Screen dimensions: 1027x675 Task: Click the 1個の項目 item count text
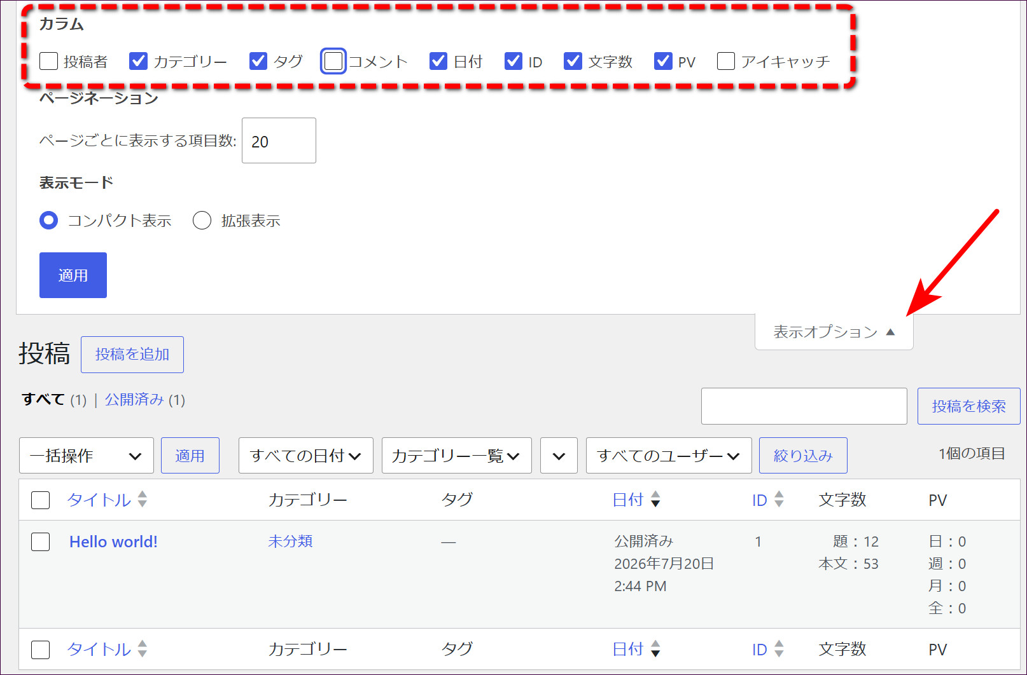click(x=972, y=454)
